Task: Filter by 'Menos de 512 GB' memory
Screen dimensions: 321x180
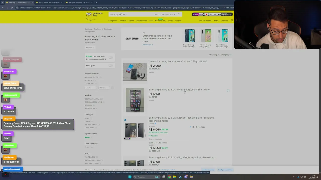Action: point(92,77)
